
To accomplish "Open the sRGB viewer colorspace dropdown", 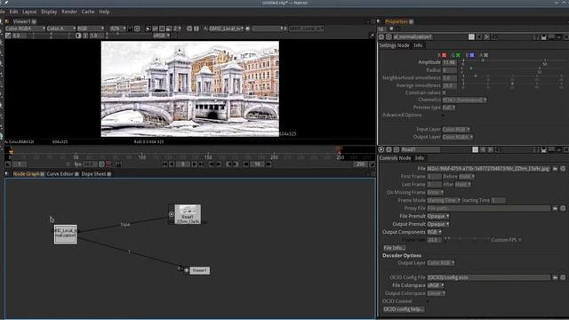I will (162, 36).
